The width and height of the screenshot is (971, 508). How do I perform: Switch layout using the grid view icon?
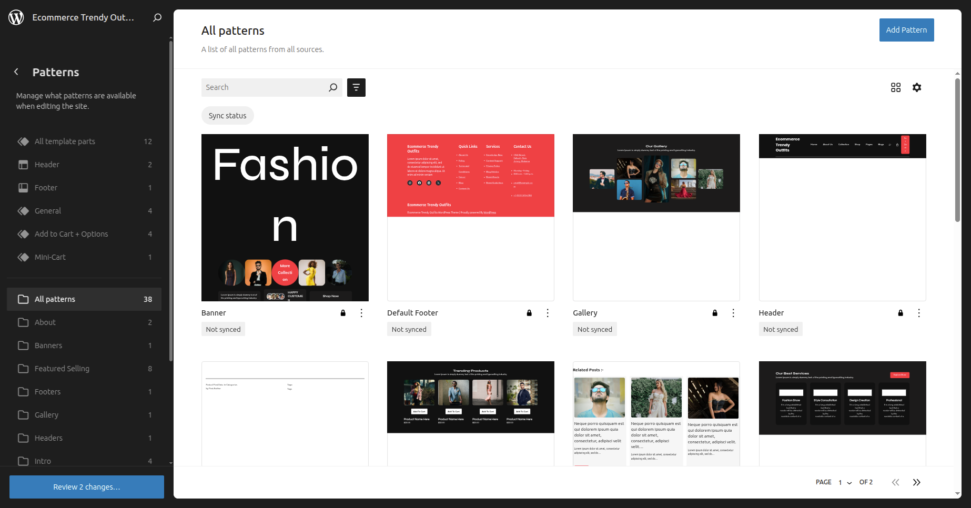point(896,87)
